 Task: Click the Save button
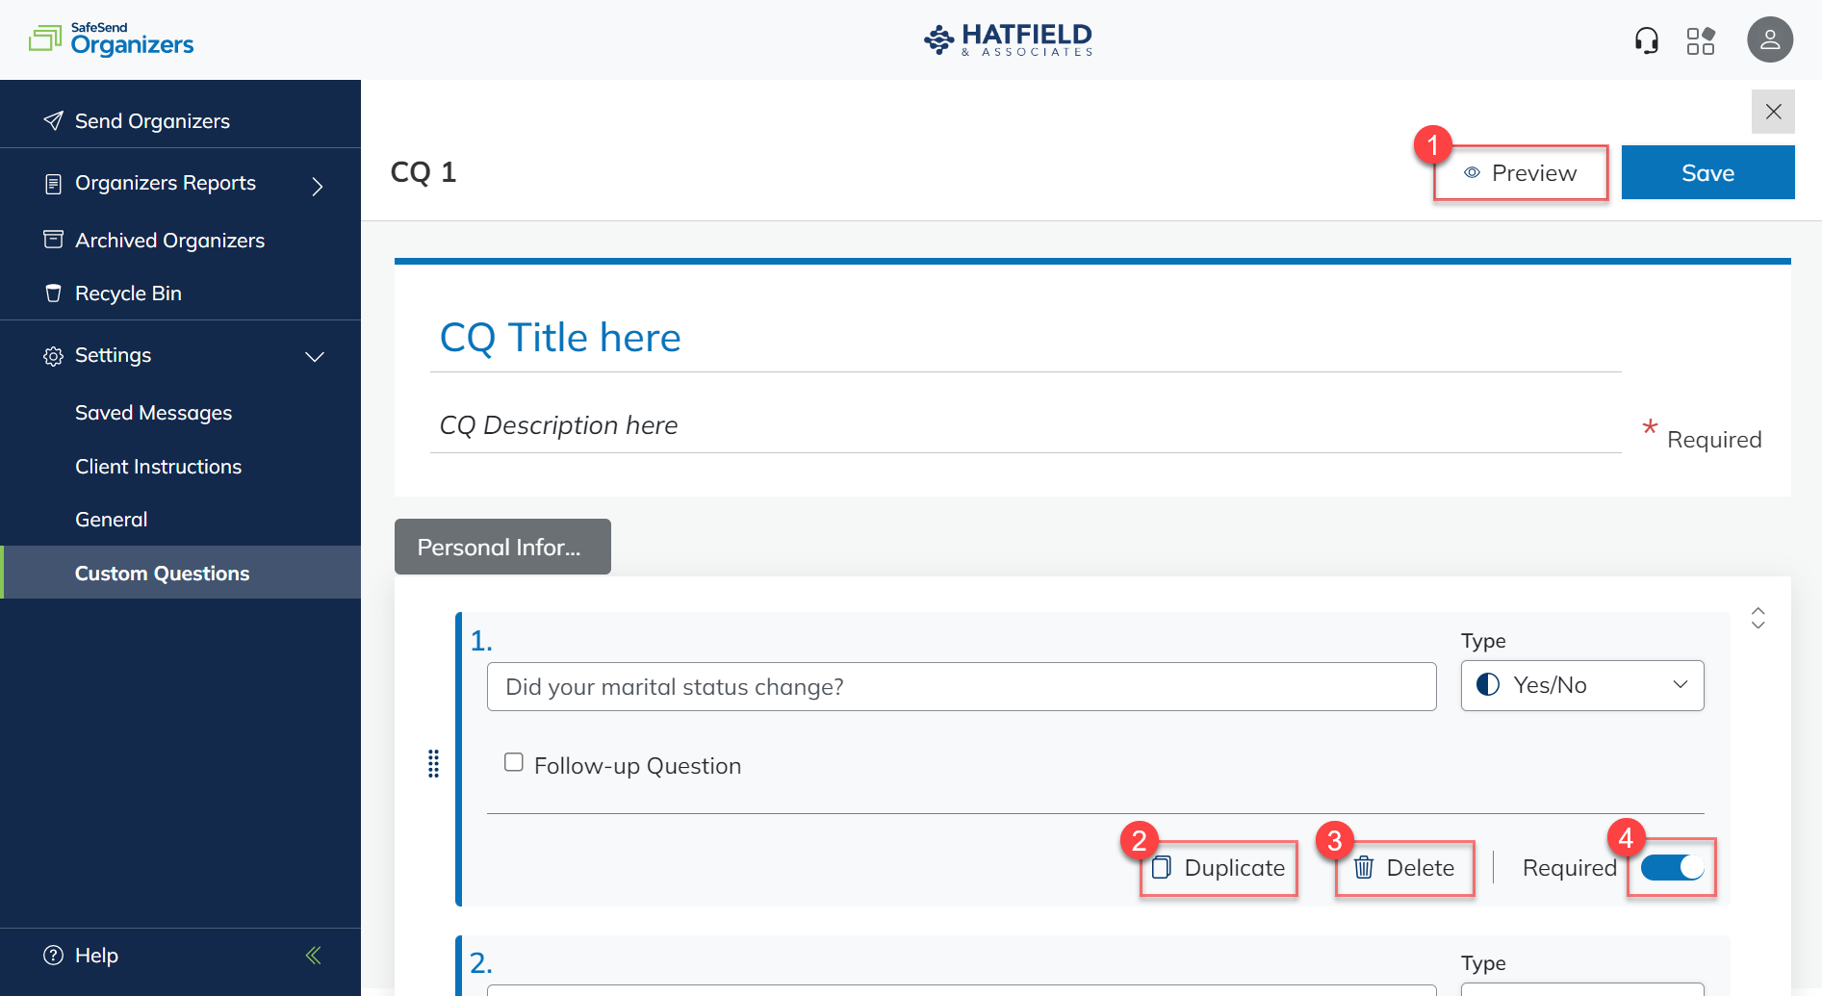pos(1707,173)
